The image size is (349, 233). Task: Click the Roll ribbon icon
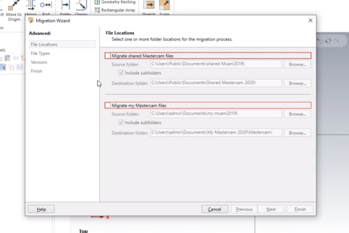46,5
